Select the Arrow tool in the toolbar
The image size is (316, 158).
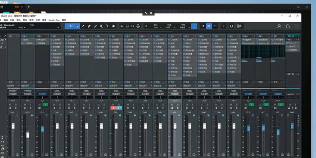(x=71, y=26)
